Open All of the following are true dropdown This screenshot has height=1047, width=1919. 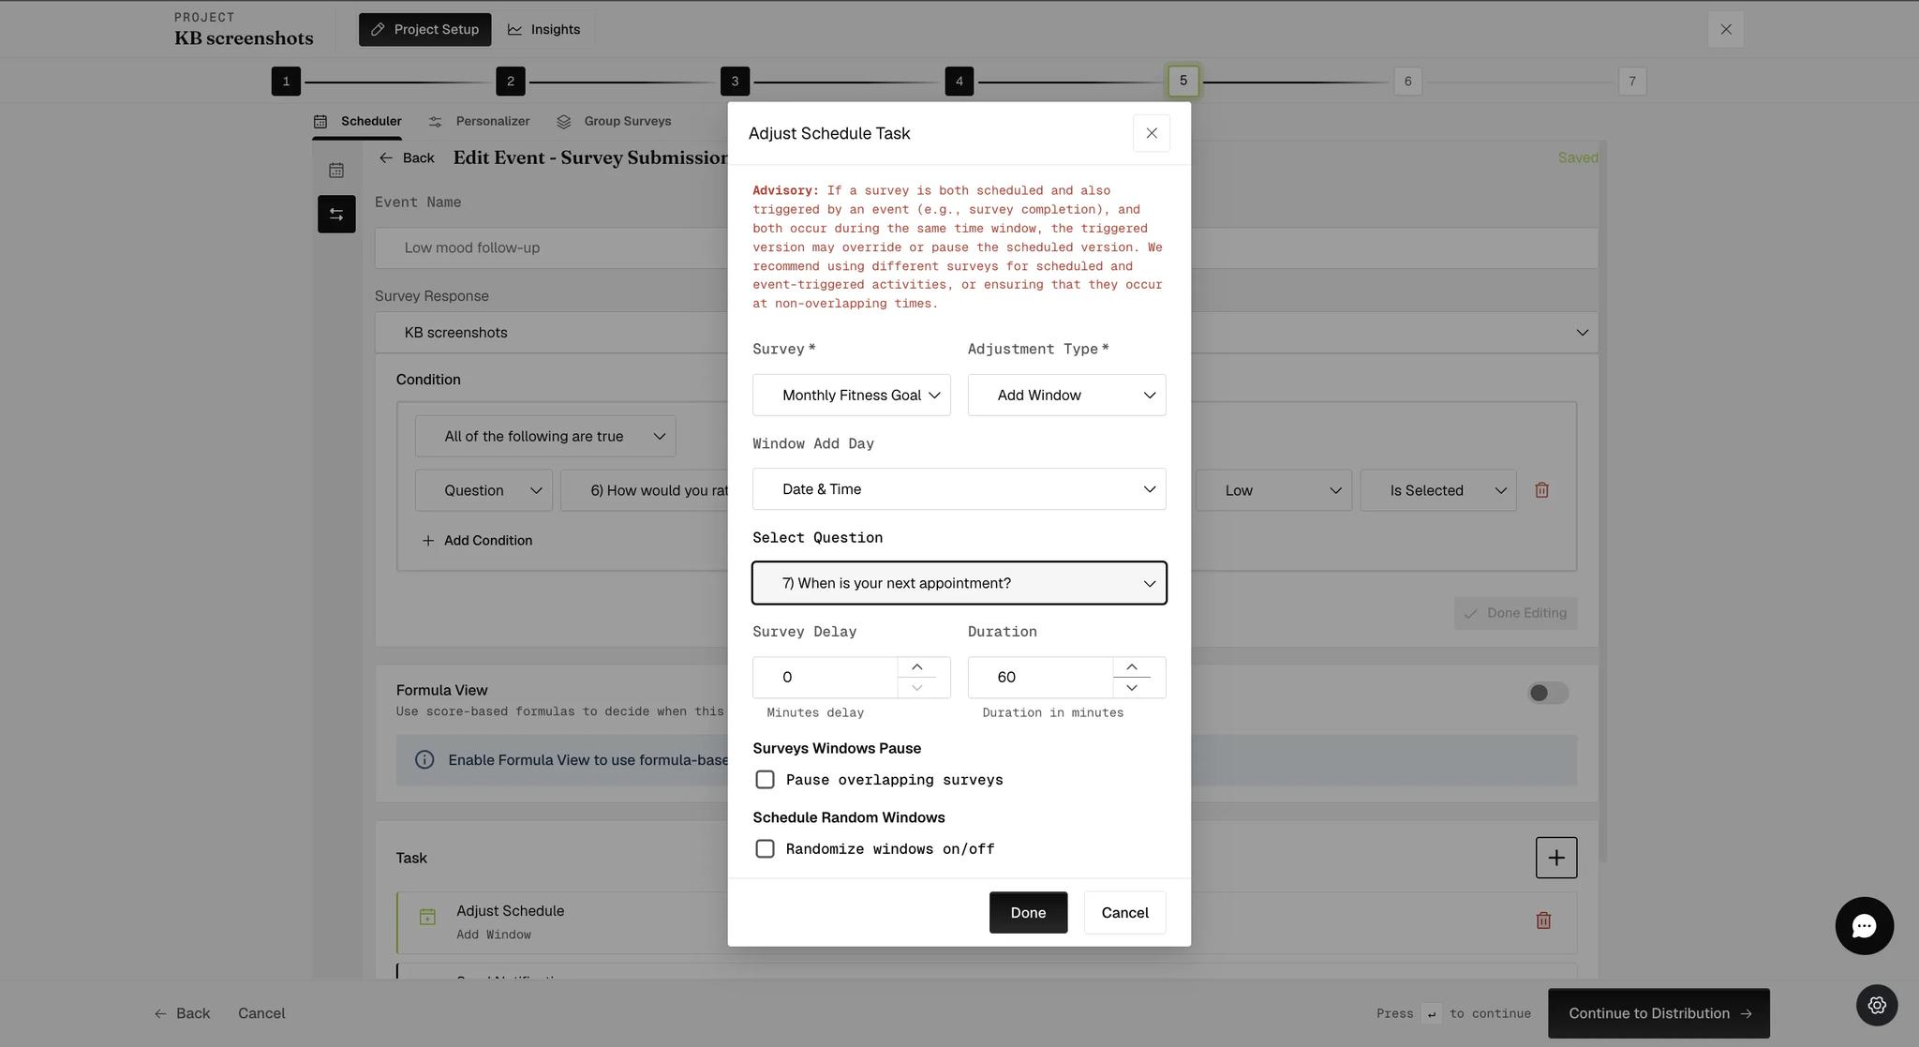pyautogui.click(x=545, y=437)
